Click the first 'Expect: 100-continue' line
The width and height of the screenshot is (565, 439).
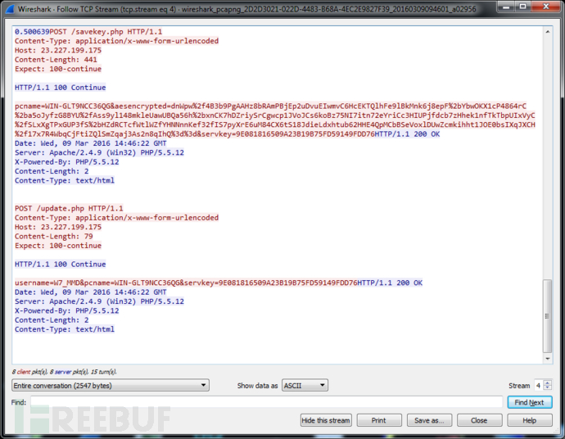(58, 69)
